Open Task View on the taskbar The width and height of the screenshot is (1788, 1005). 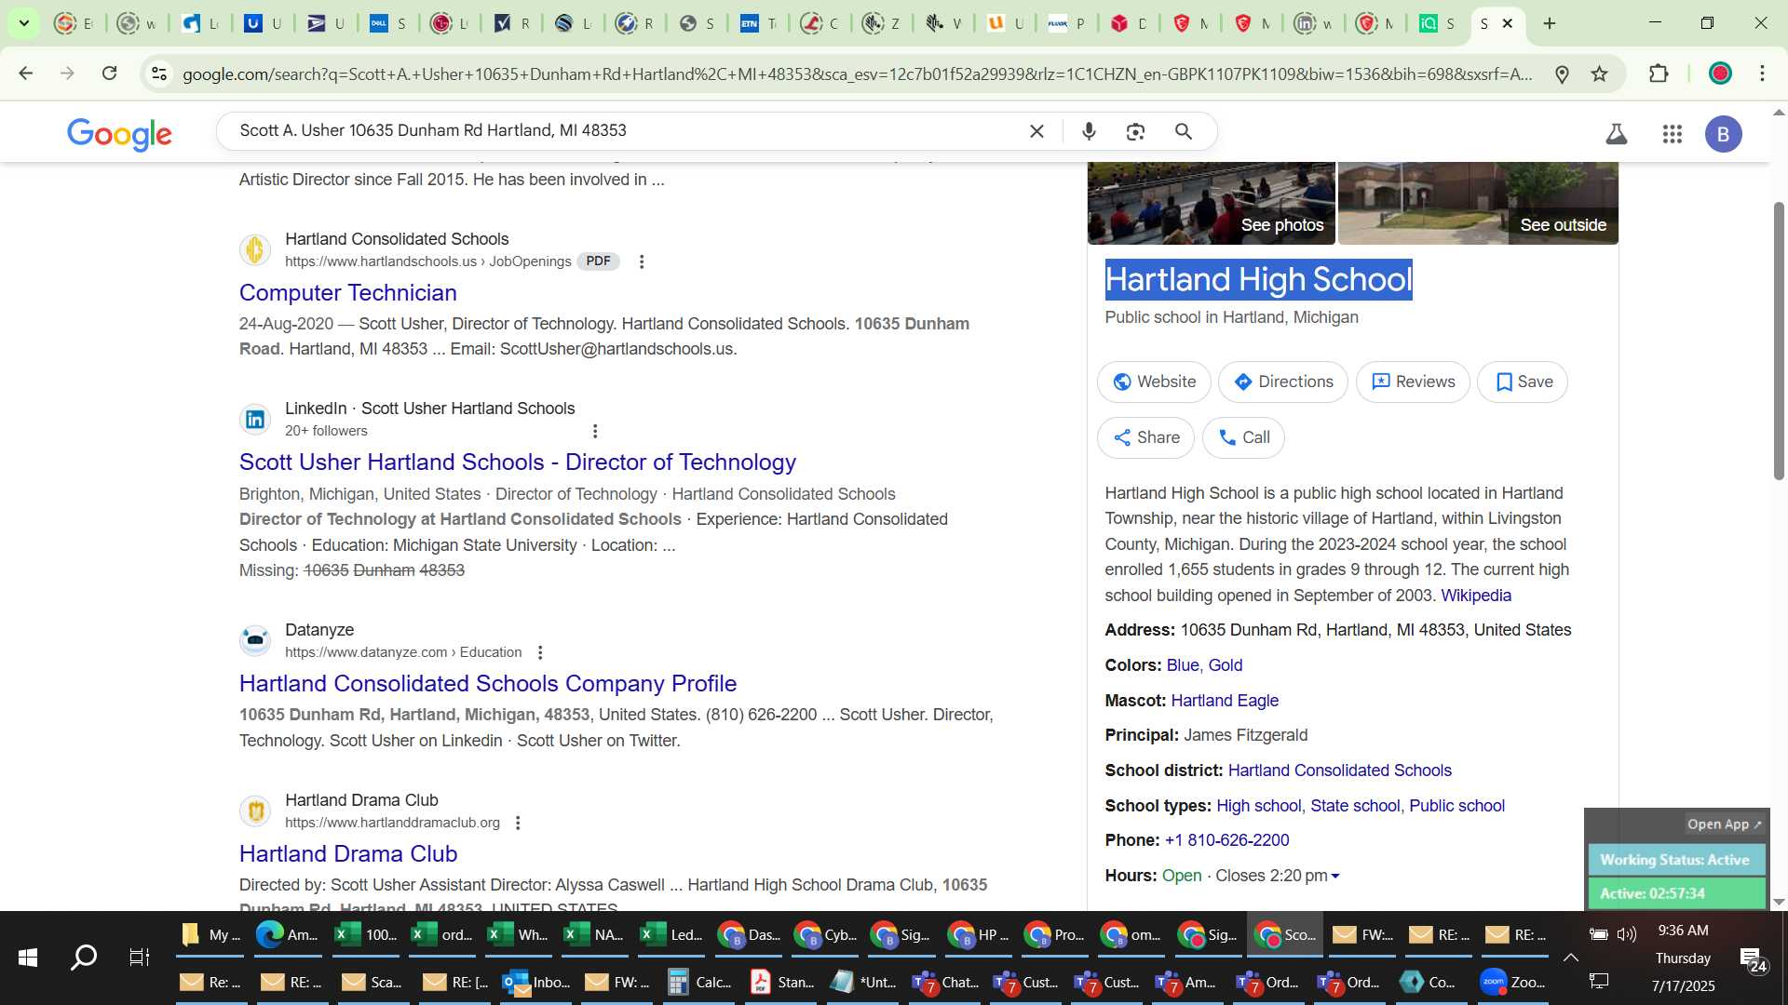pyautogui.click(x=139, y=958)
